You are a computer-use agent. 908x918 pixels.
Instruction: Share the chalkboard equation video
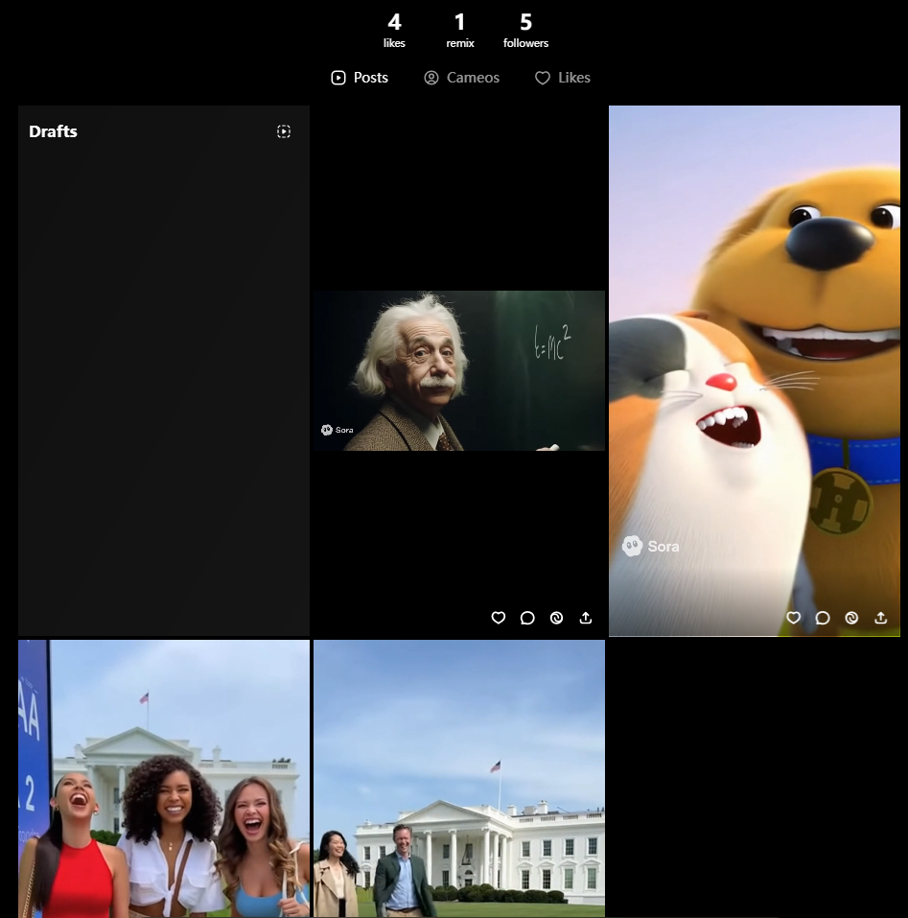pos(586,618)
